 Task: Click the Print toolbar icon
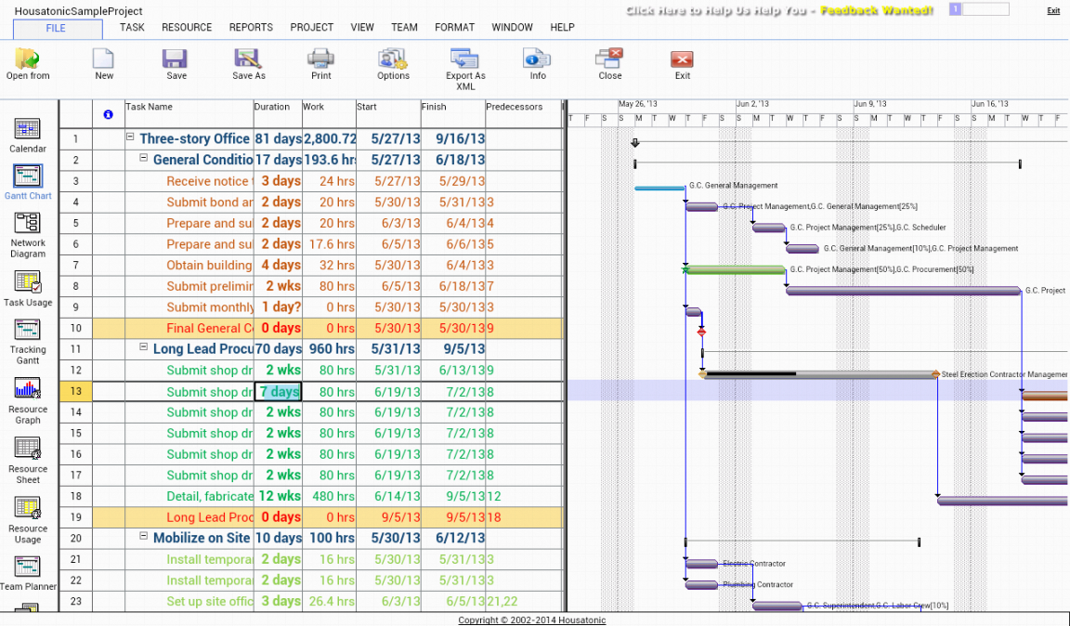pos(320,59)
